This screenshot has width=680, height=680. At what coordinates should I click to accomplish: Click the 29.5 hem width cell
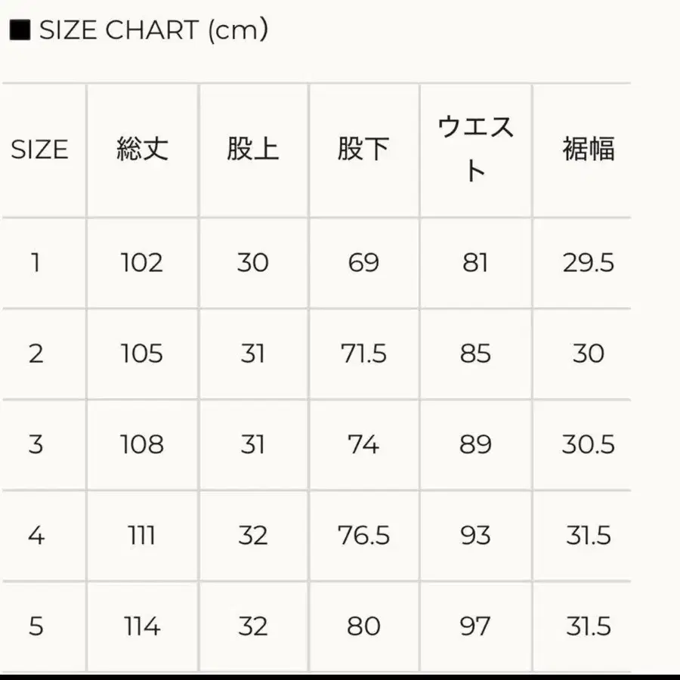click(588, 263)
